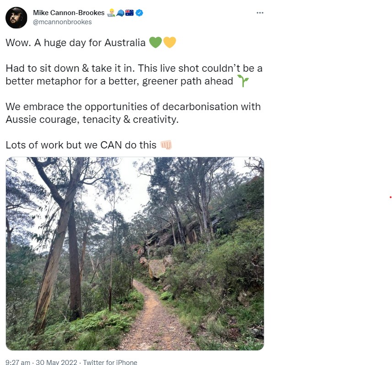Open Mike Cannon-Brookes profile avatar

click(x=16, y=17)
